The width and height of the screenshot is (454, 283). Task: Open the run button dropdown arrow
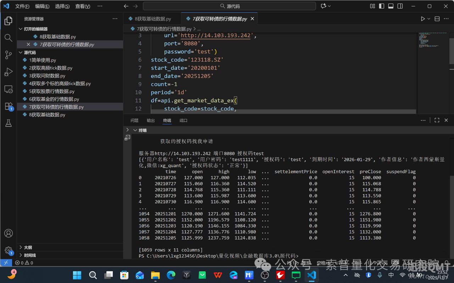pos(429,19)
